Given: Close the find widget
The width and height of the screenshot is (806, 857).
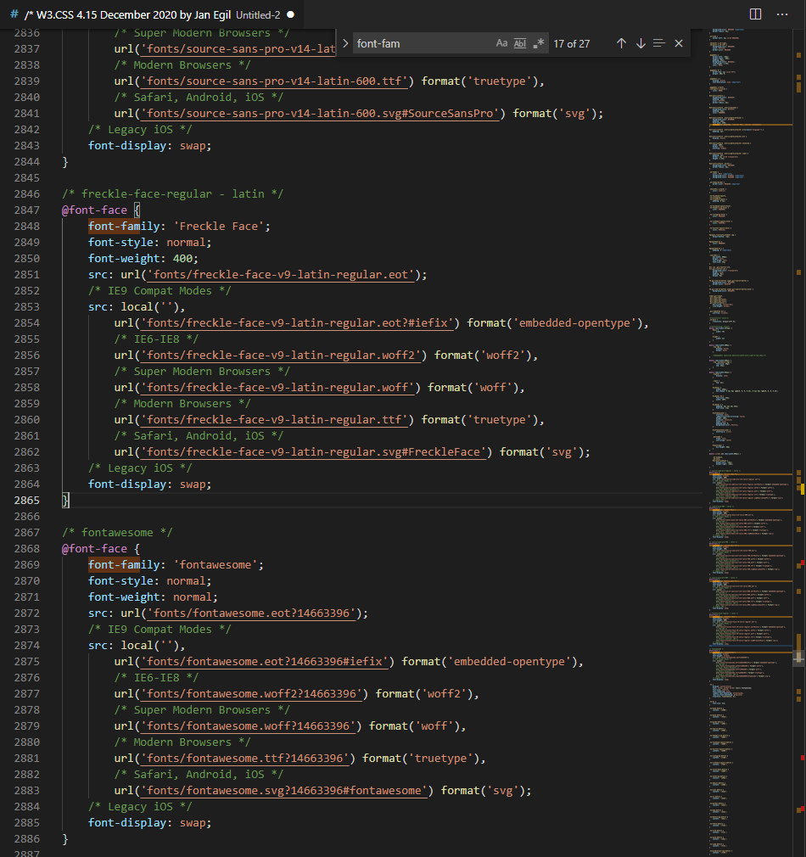Looking at the screenshot, I should pos(679,44).
